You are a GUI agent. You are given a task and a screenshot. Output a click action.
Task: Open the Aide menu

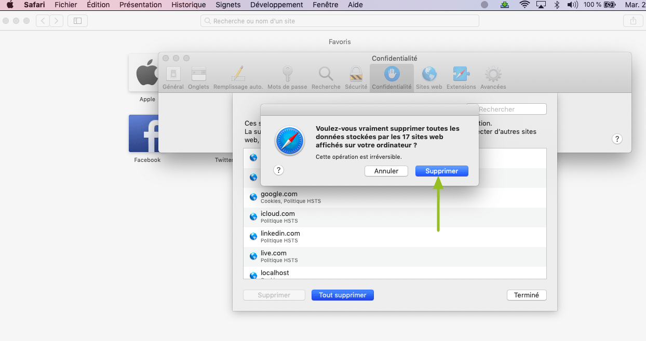[355, 5]
